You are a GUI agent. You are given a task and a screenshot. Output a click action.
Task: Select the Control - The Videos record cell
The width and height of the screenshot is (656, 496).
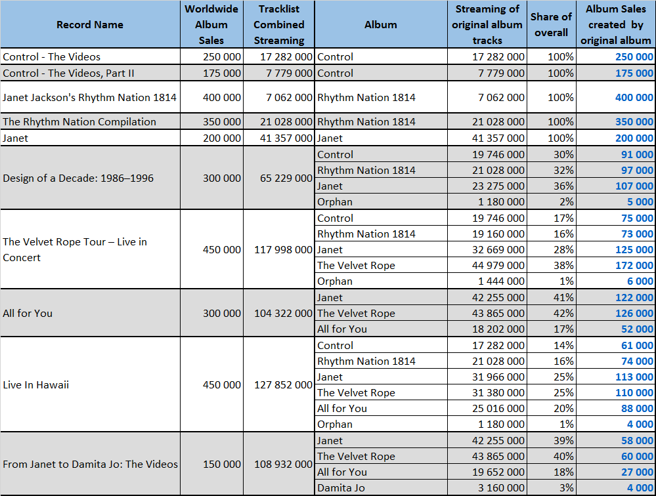(x=90, y=56)
